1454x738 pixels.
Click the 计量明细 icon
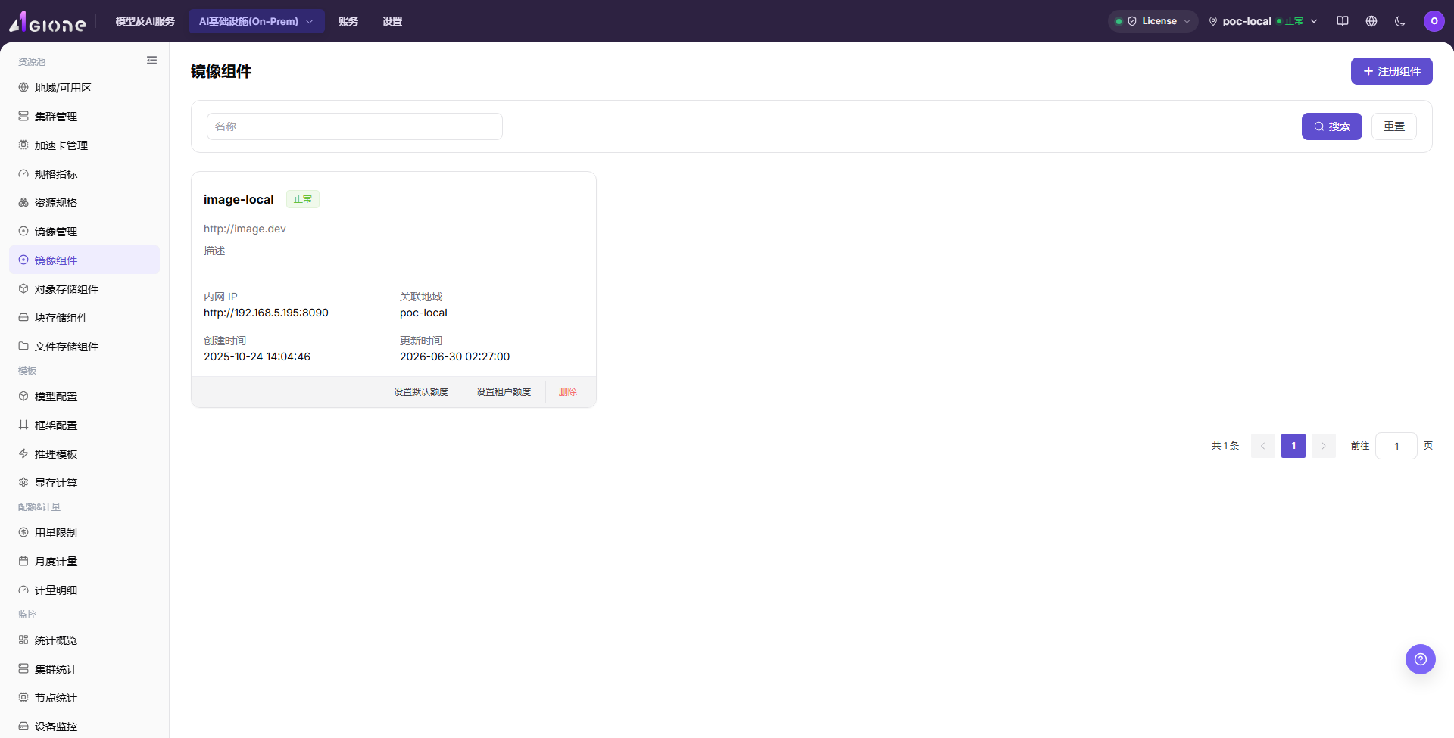click(23, 590)
